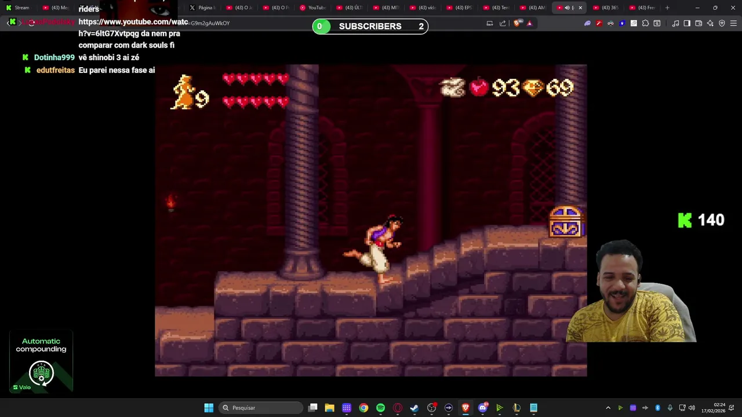742x417 pixels.
Task: Click the microphone icon in system tray
Action: pyautogui.click(x=670, y=408)
